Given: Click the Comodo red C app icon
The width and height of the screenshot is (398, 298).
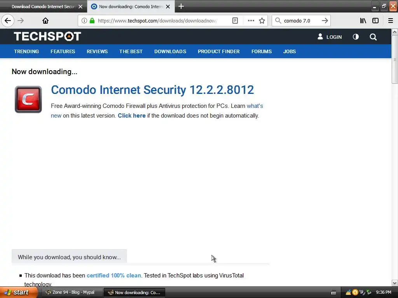Looking at the screenshot, I should coord(28,99).
